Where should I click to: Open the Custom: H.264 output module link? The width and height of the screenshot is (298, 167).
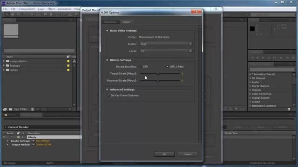[43, 144]
